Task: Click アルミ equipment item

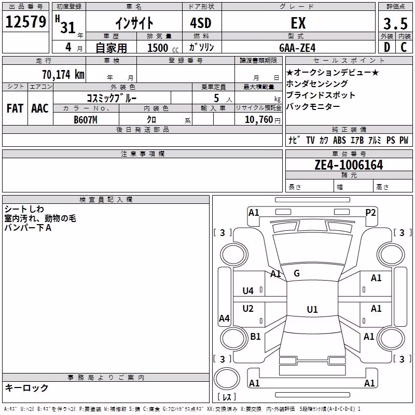Action: pos(375,140)
